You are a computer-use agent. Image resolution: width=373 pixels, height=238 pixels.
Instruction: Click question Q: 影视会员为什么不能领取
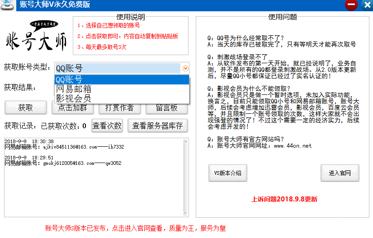pos(249,89)
